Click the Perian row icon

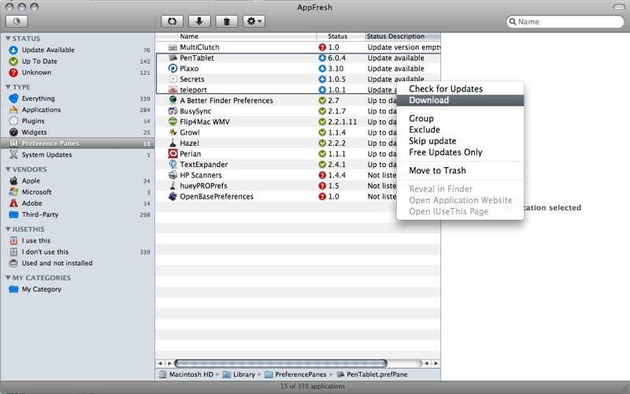coord(172,154)
